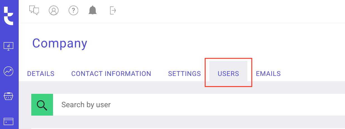Screen dimensions: 345x129
Task: Click the white results panel below search
Action: click(187, 128)
